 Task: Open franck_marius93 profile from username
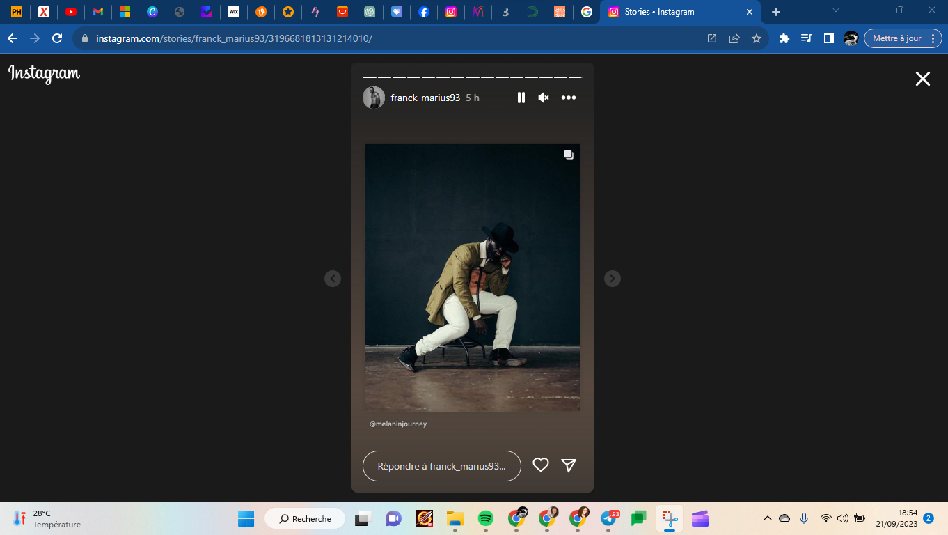[425, 98]
